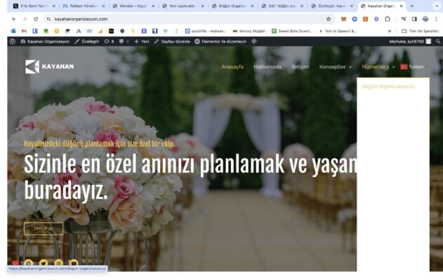Open Özelleştir in the admin bar
443x280 pixels.
[x=87, y=41]
